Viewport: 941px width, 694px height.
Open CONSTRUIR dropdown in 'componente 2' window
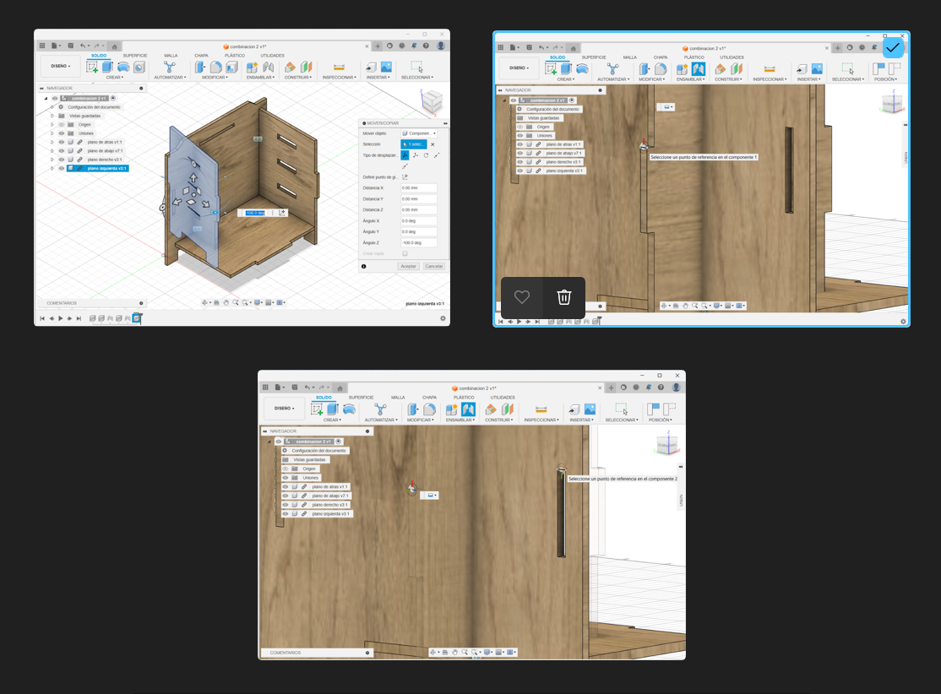pyautogui.click(x=498, y=420)
